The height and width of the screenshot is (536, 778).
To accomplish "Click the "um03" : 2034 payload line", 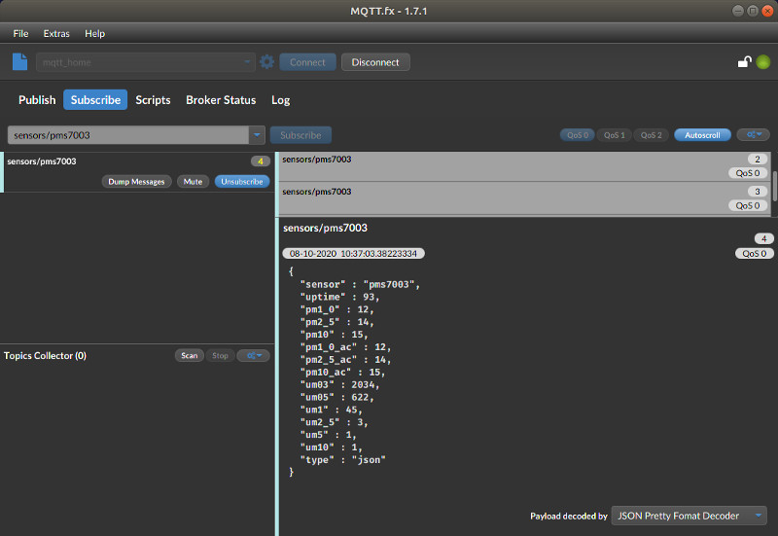I will click(339, 384).
